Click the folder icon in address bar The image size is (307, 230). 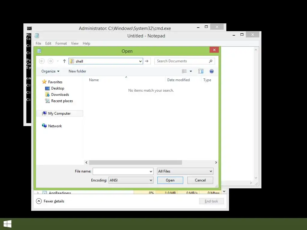click(72, 61)
